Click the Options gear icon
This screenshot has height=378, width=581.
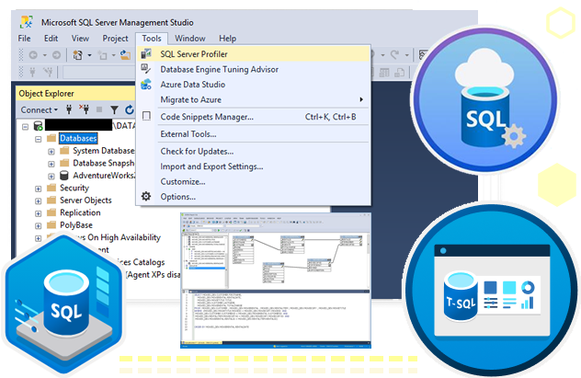[x=146, y=196]
